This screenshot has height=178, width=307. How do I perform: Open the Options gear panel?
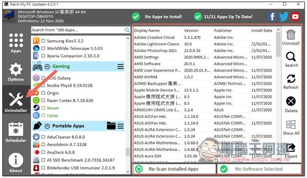16,72
